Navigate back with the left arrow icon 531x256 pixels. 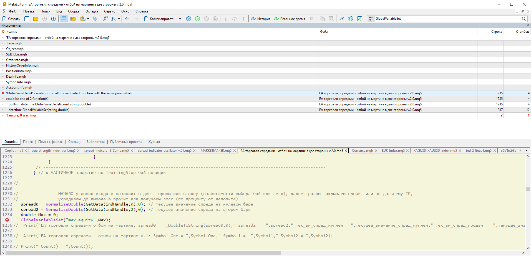127,19
